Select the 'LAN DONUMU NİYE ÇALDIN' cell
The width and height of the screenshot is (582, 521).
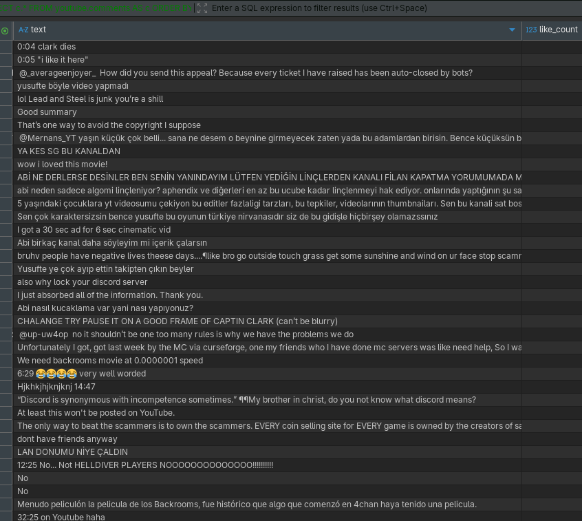[x=267, y=452]
